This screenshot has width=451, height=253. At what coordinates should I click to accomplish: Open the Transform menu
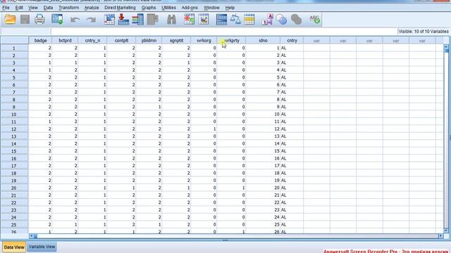click(x=69, y=8)
